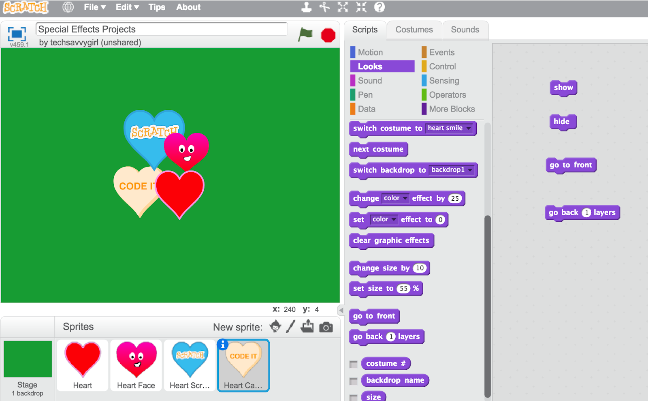Screen dimensions: 648x401
Task: Upload sprite from file
Action: coord(307,326)
